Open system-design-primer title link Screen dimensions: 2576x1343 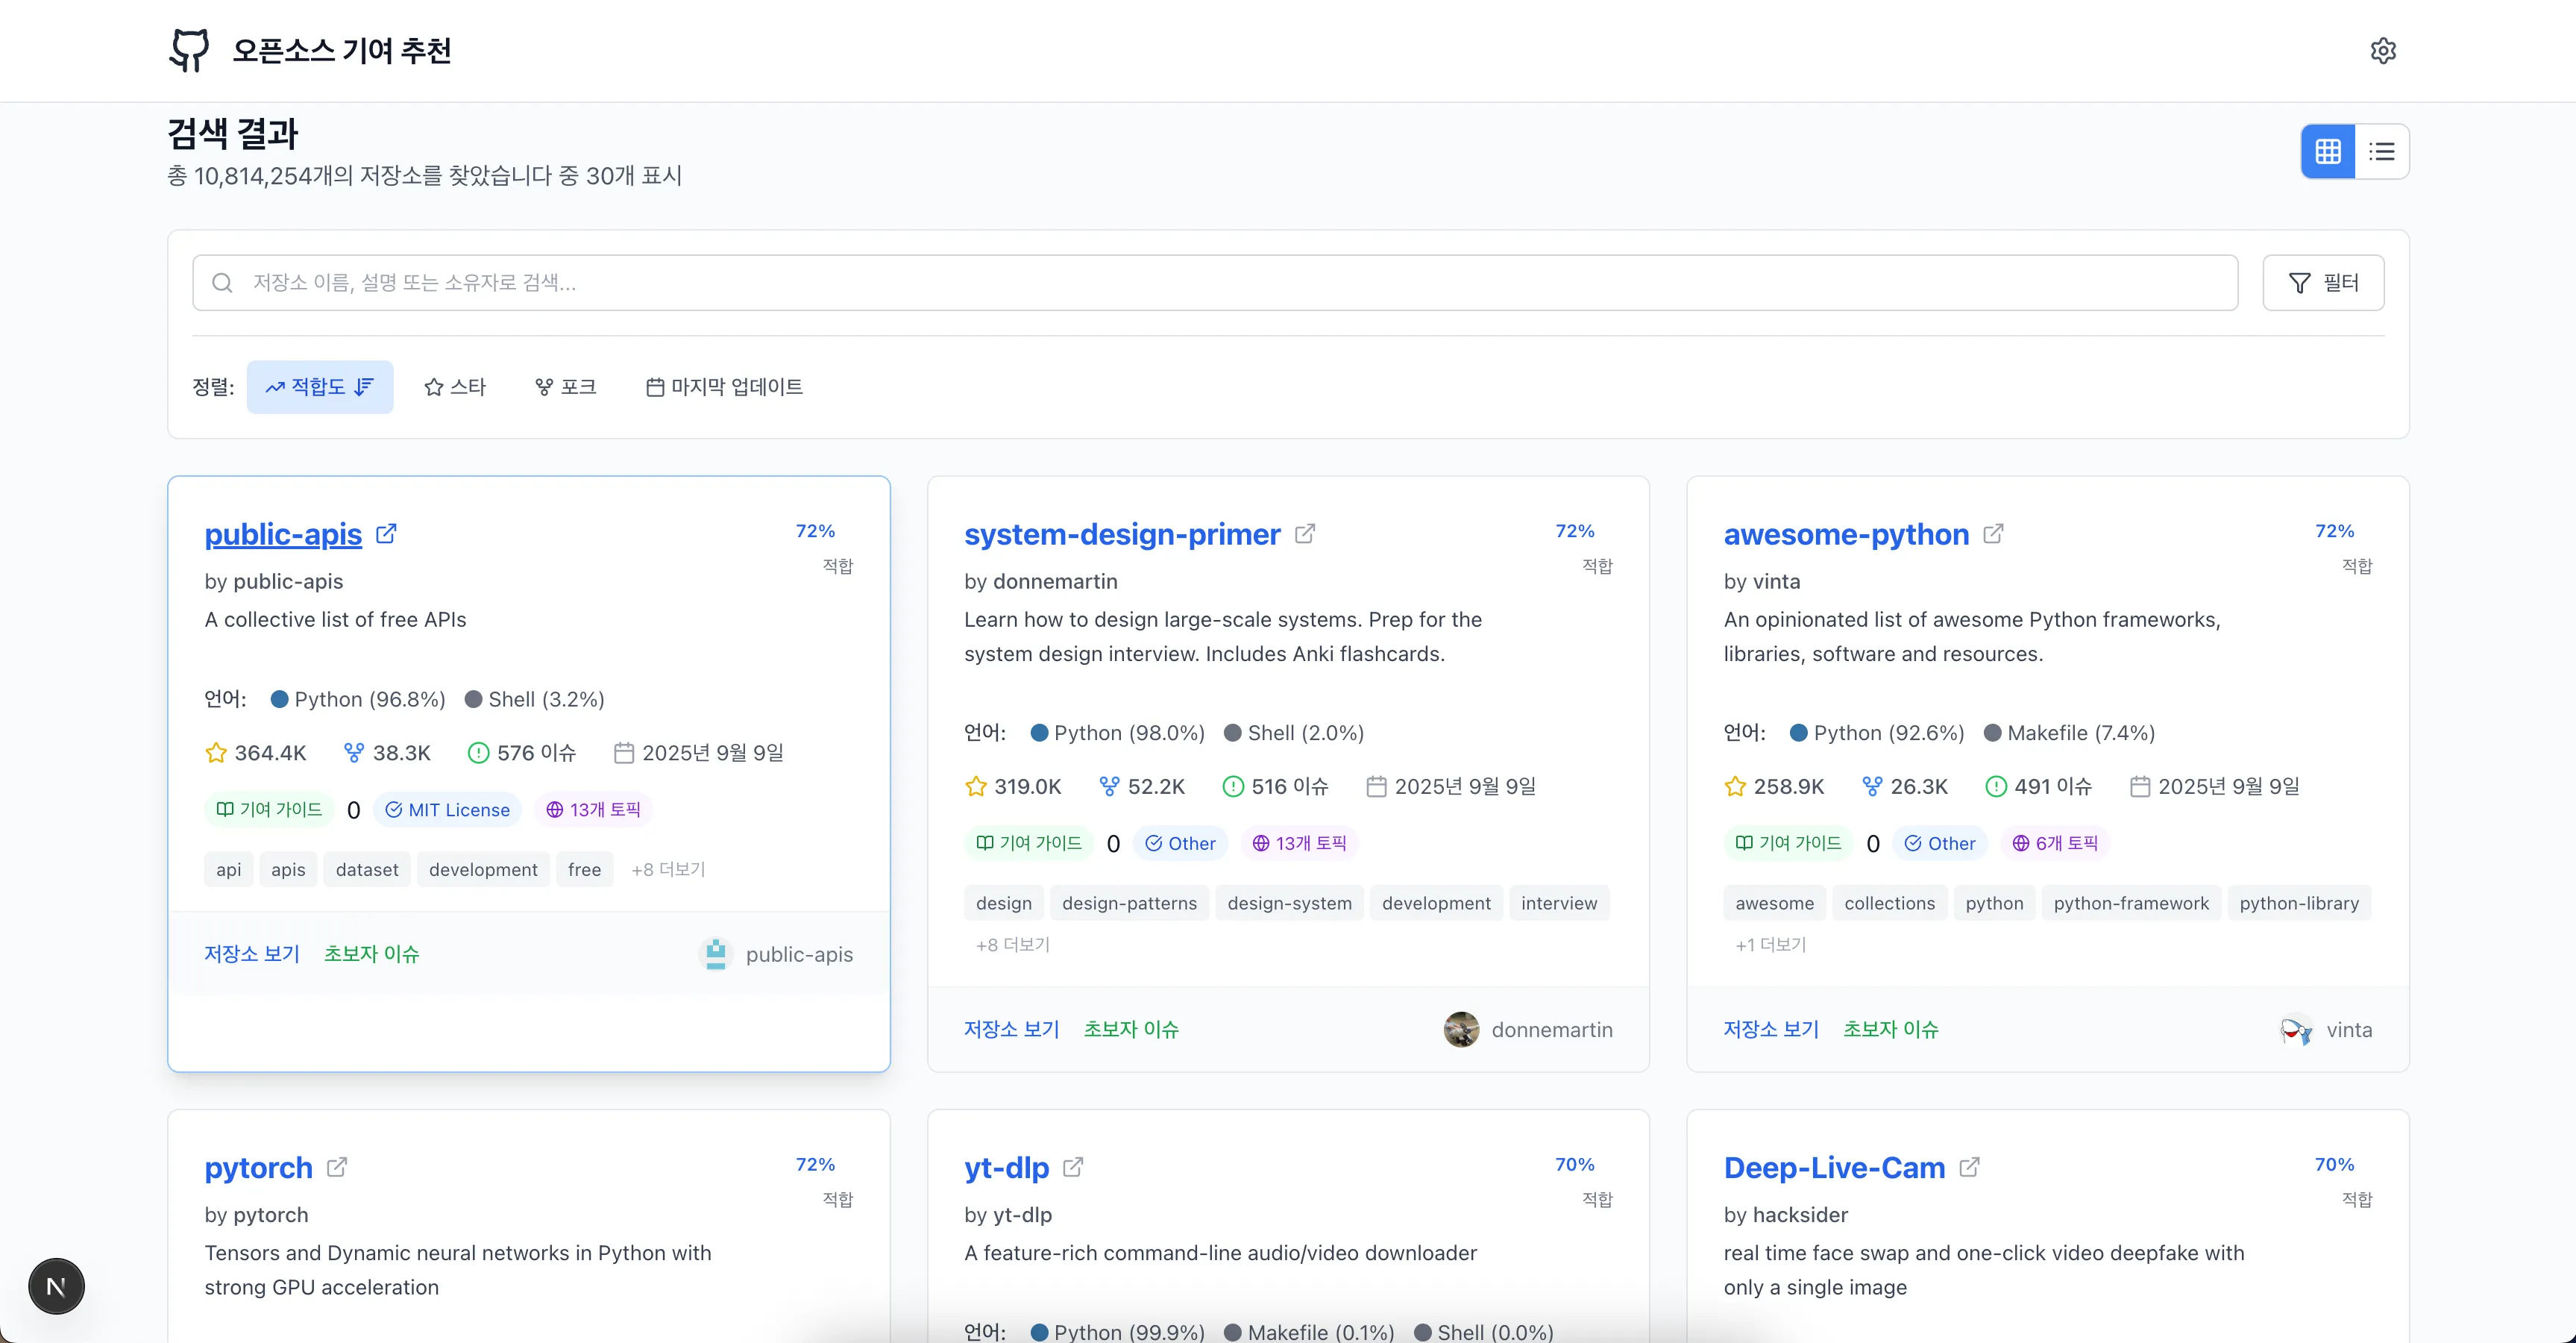(1122, 533)
